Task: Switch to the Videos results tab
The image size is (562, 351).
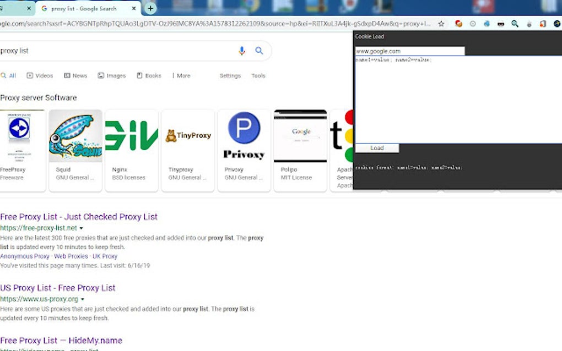Action: click(40, 76)
